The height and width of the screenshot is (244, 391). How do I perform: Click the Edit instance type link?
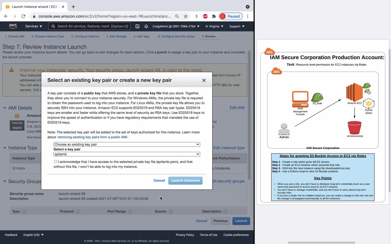pos(229,148)
